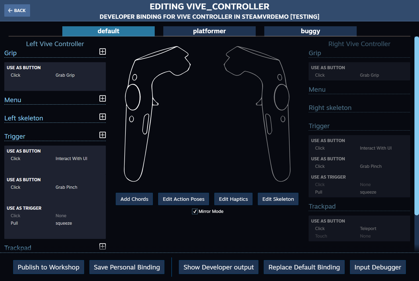Select right Grip 'Grab Grip' action
The image size is (419, 281).
pos(369,75)
